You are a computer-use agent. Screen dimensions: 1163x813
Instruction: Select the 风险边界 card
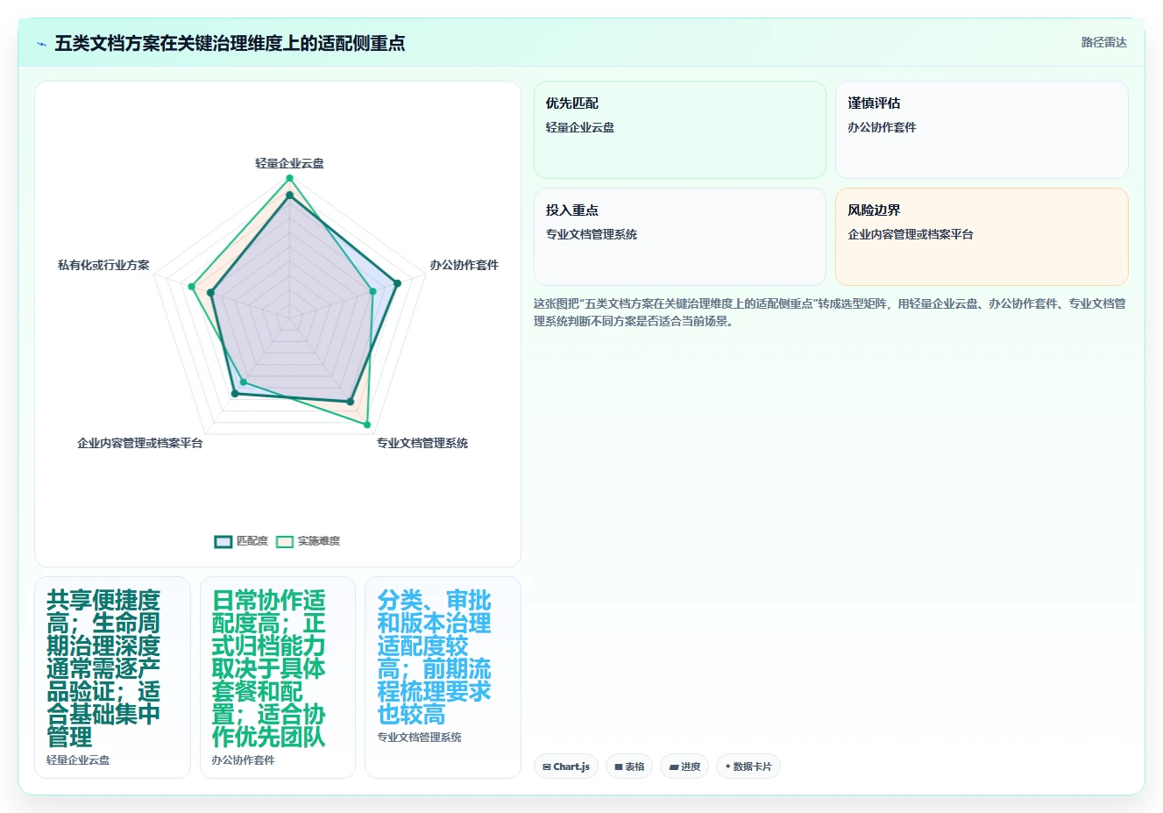click(x=981, y=237)
